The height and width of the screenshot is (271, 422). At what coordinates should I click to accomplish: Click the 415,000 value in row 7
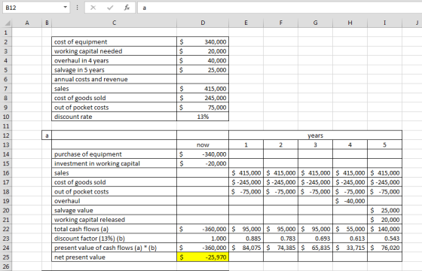(203, 89)
